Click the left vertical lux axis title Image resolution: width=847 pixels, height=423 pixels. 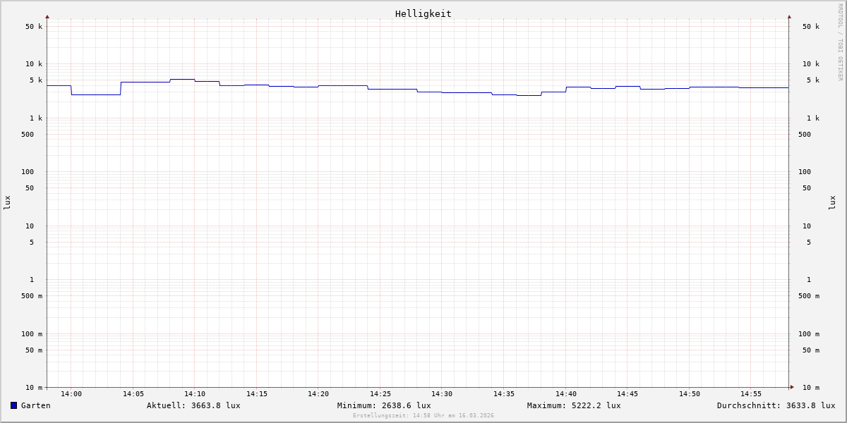pyautogui.click(x=7, y=202)
